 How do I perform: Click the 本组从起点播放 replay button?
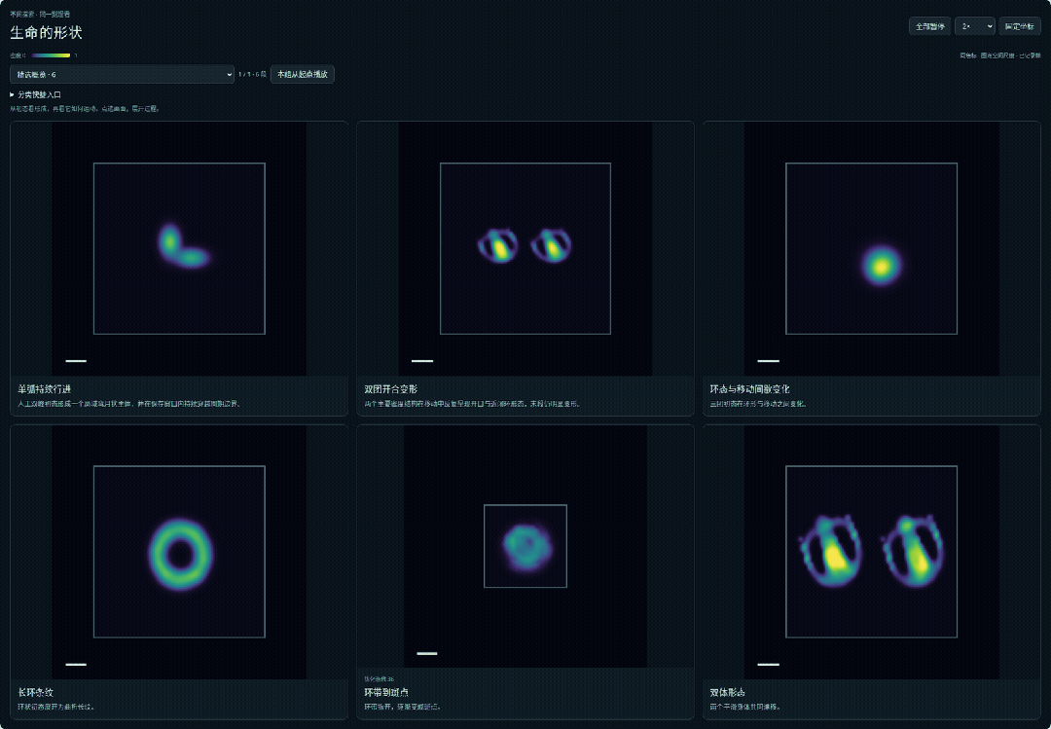[x=303, y=74]
